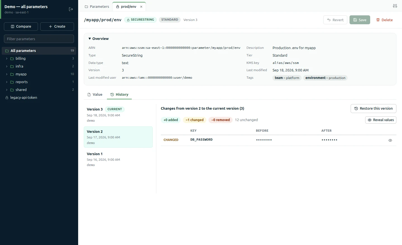402x245 pixels.
Task: Click the +0 added badge
Action: click(171, 120)
